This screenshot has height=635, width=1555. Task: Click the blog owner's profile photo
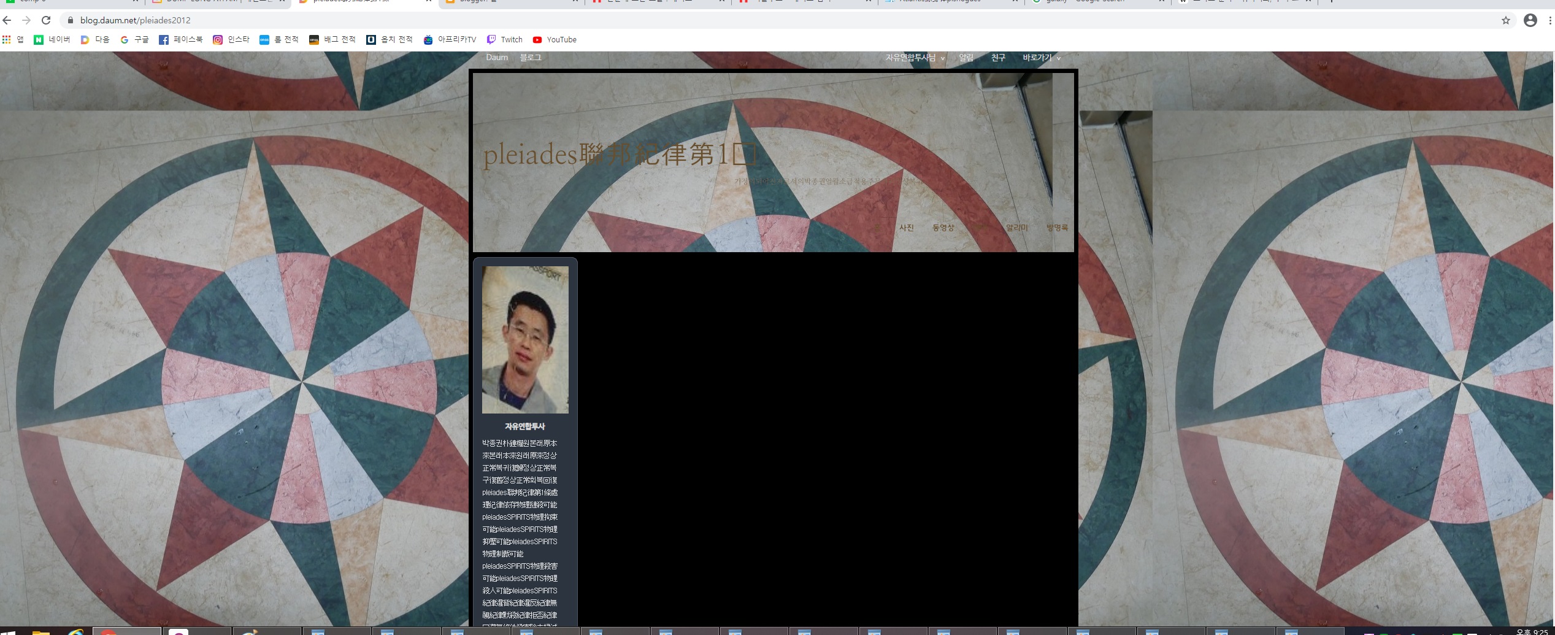click(x=525, y=339)
